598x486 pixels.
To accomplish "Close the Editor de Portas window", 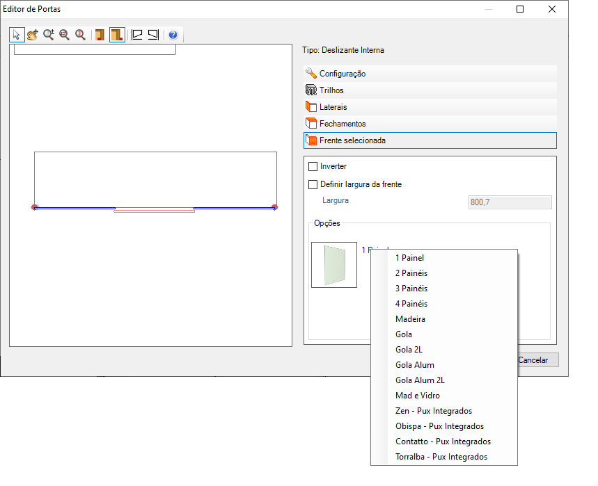I will (x=552, y=9).
